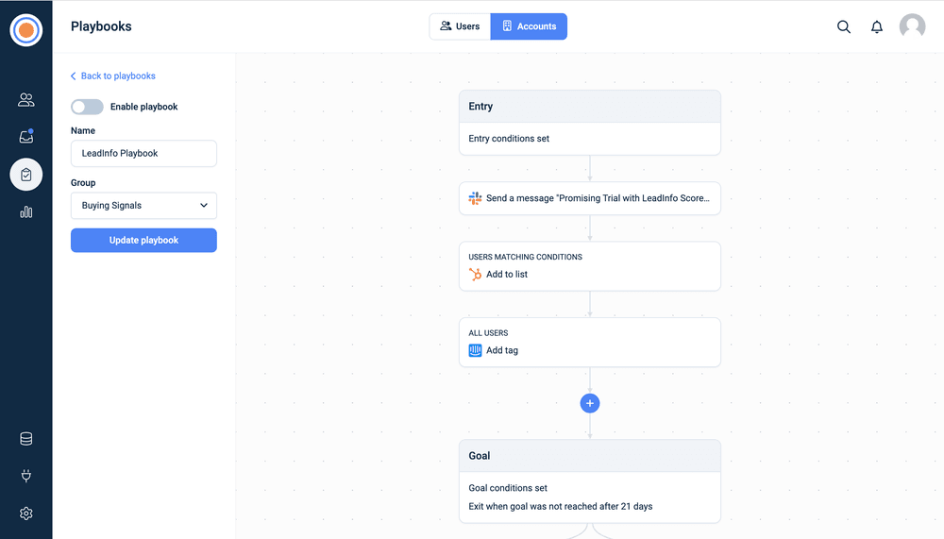944x539 pixels.
Task: Click the orange circle app logo
Action: [26, 30]
